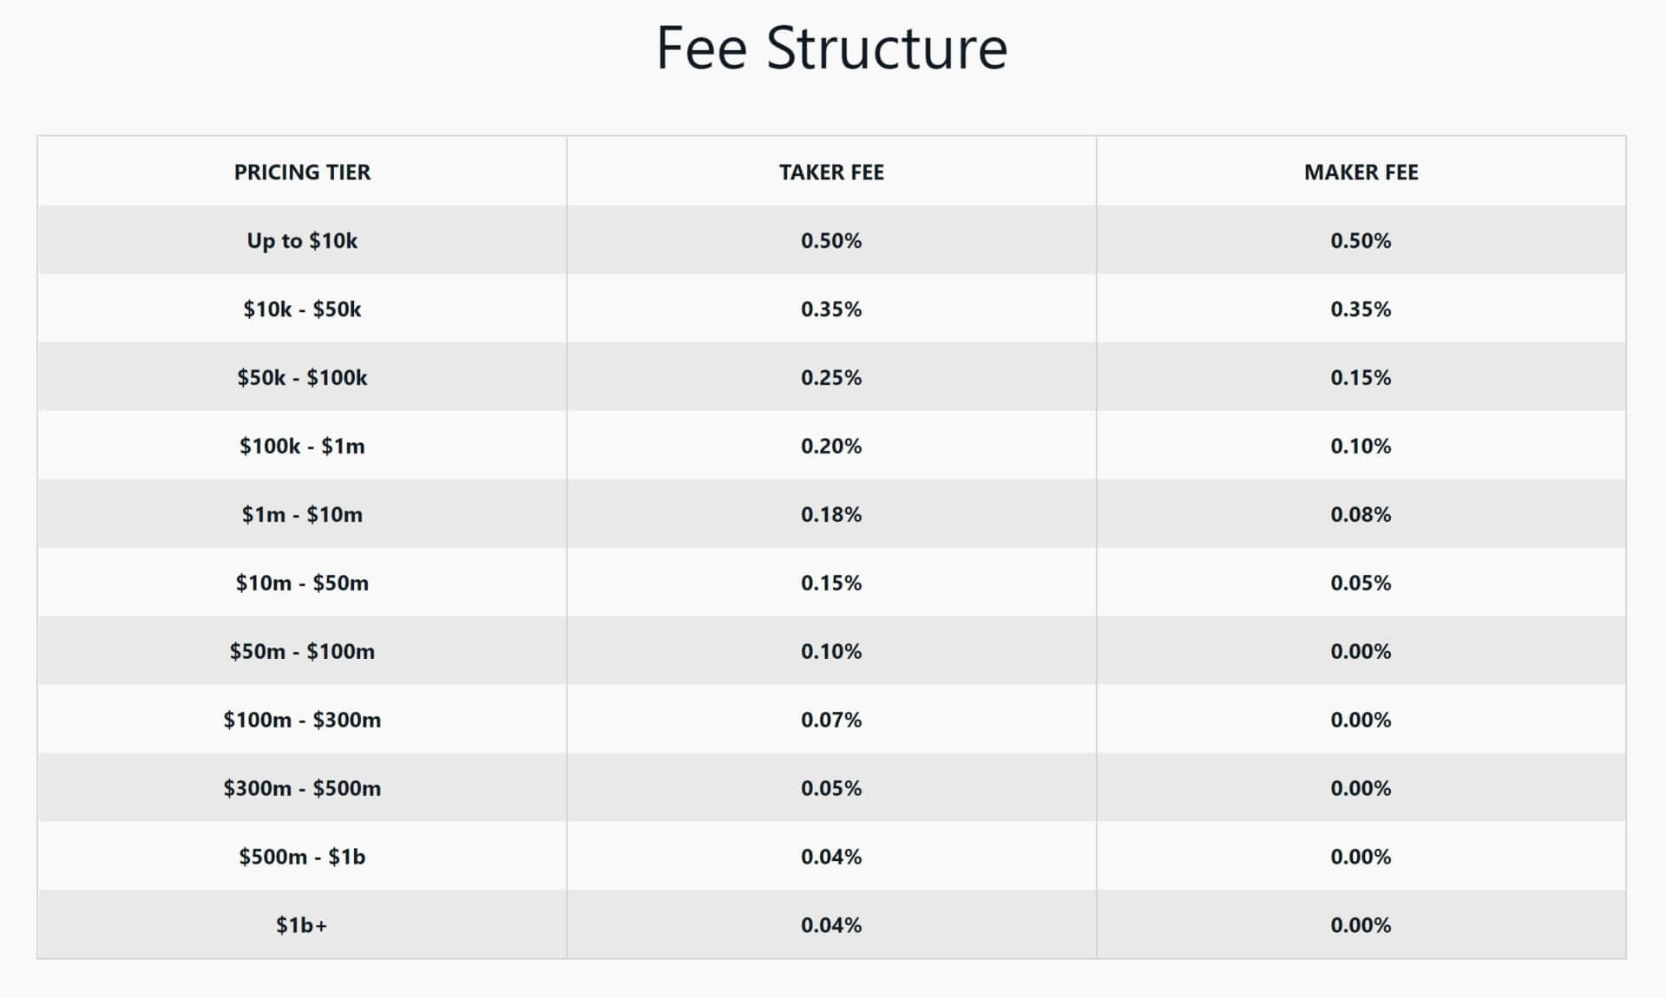Click the '$1b+' tier cell

tap(302, 925)
